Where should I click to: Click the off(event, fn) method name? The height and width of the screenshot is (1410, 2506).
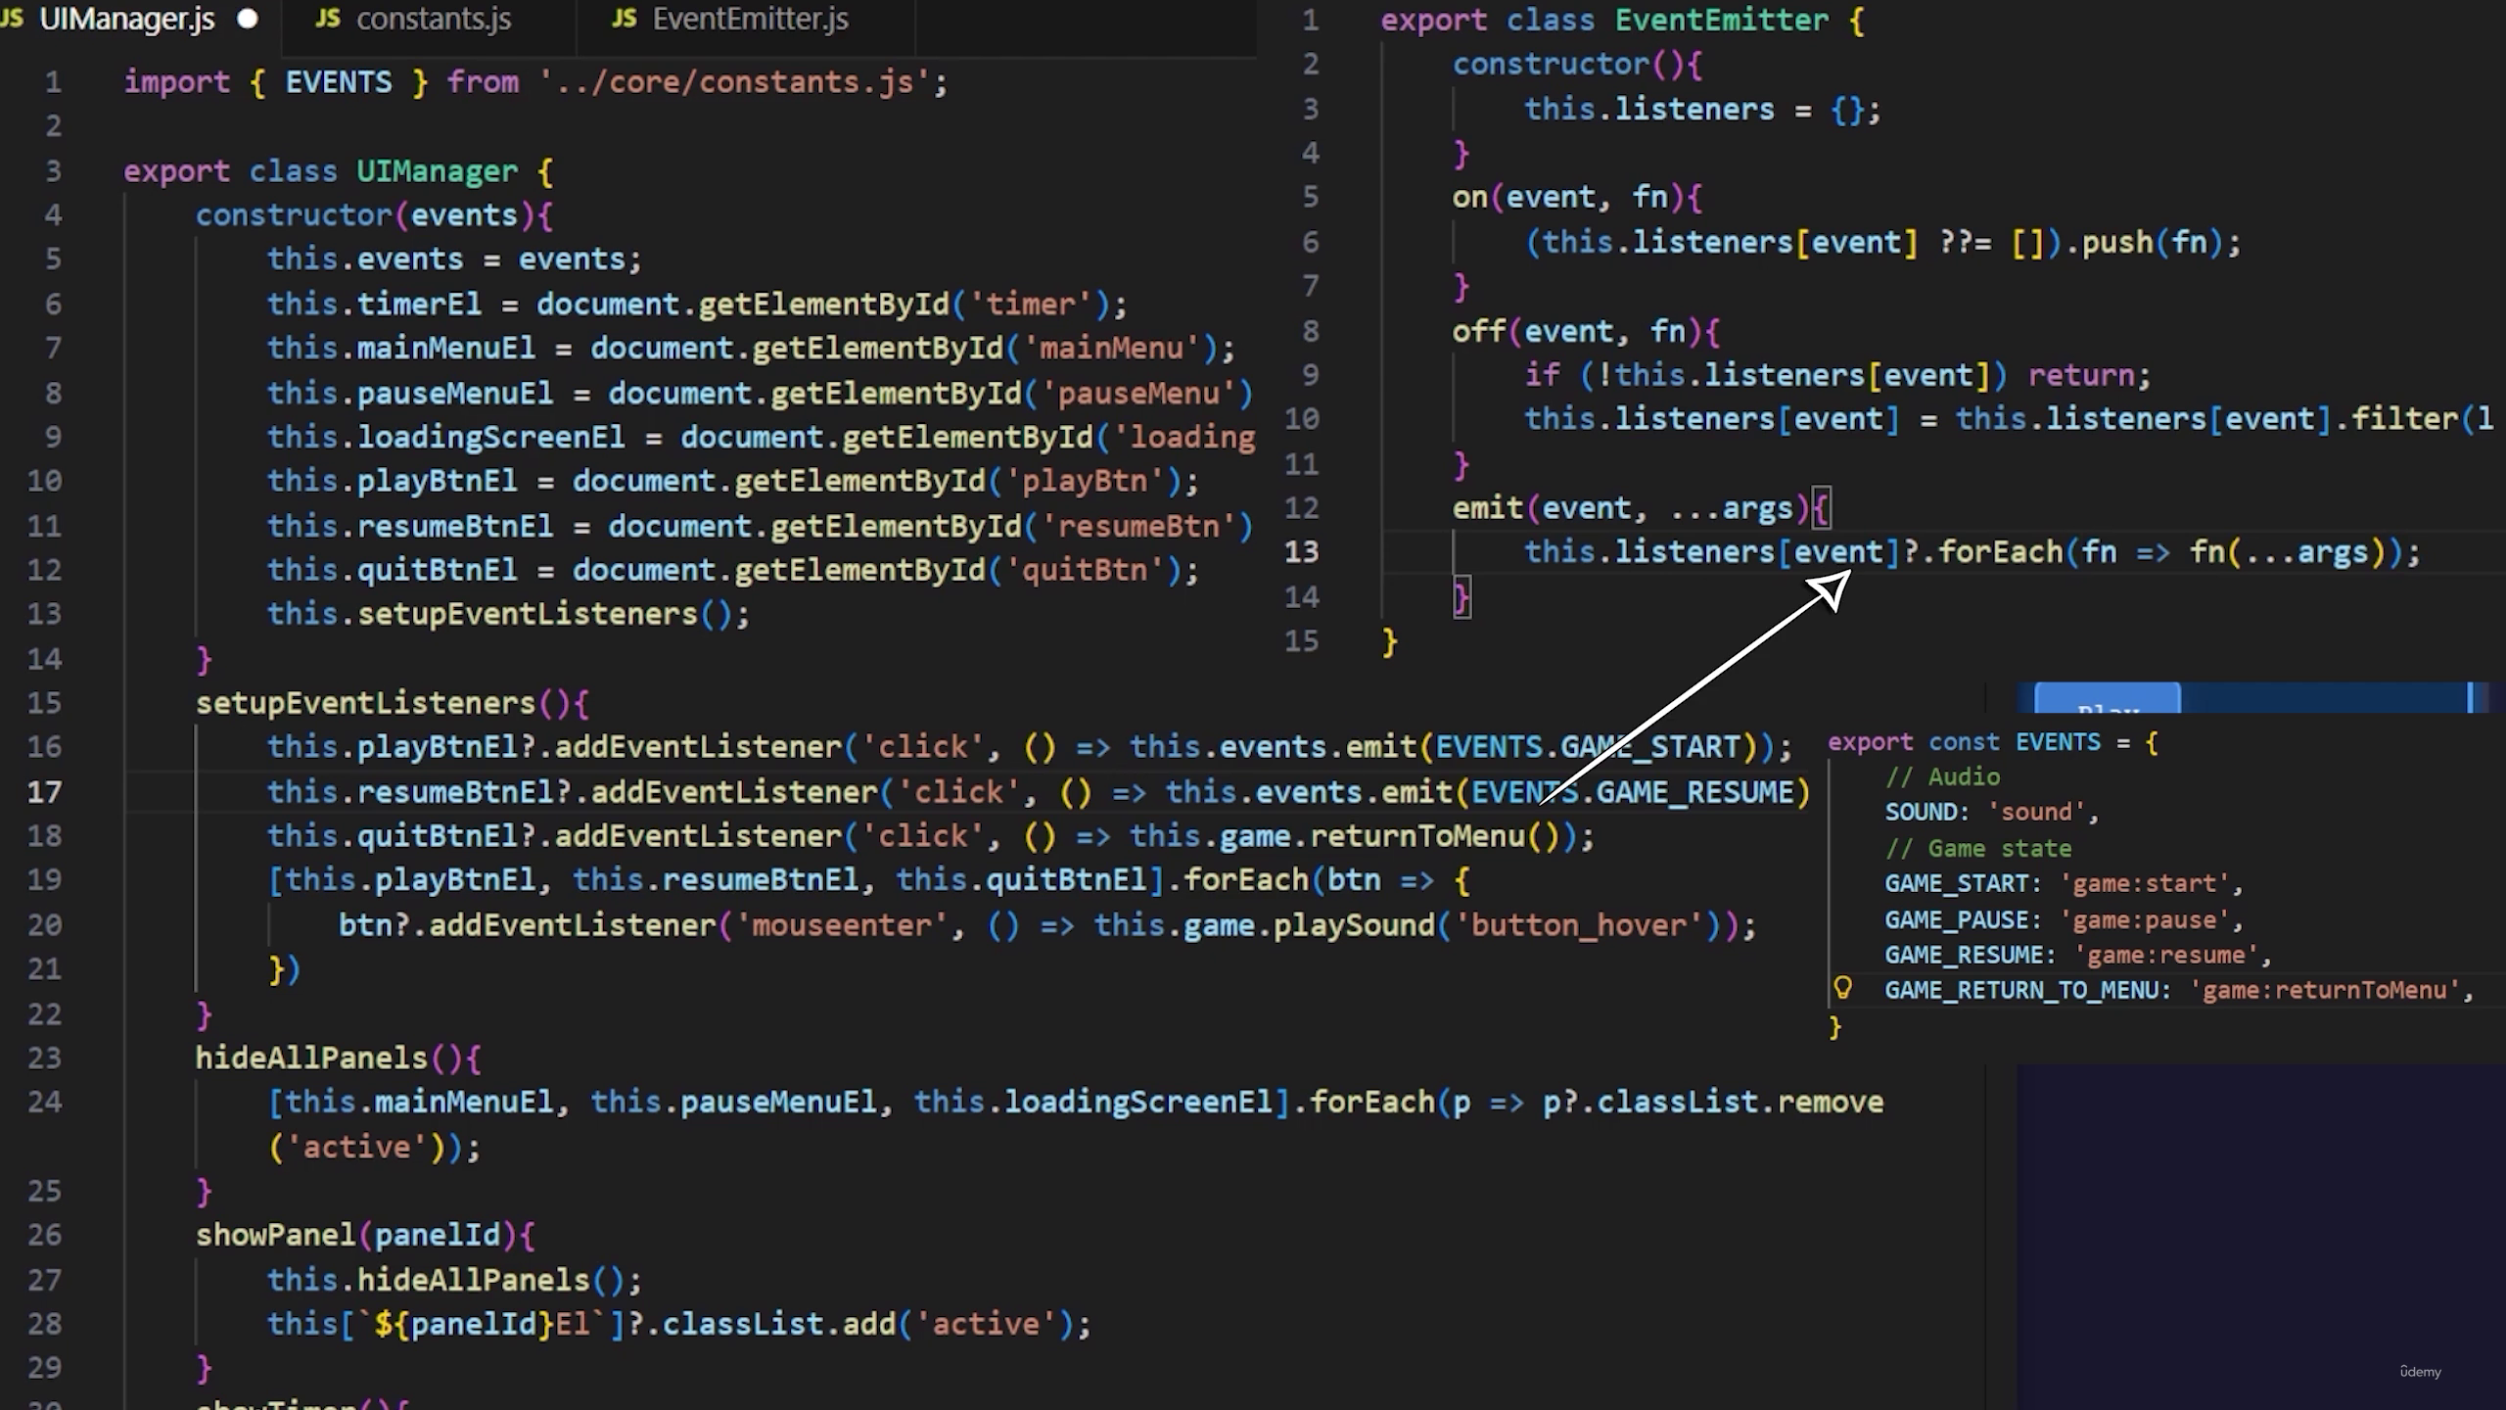[1478, 332]
